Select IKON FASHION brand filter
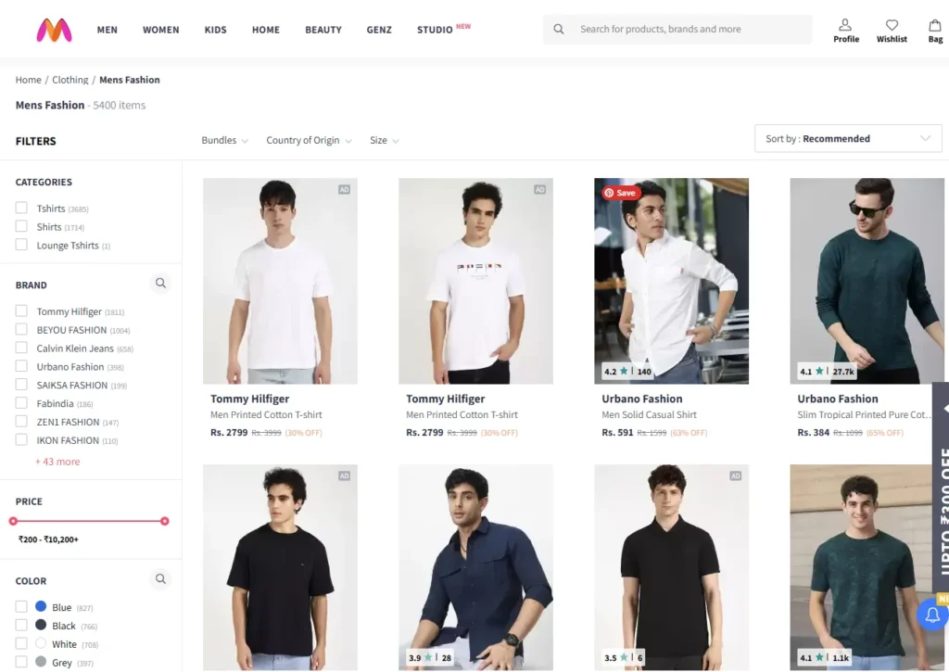Image resolution: width=949 pixels, height=672 pixels. coord(21,439)
